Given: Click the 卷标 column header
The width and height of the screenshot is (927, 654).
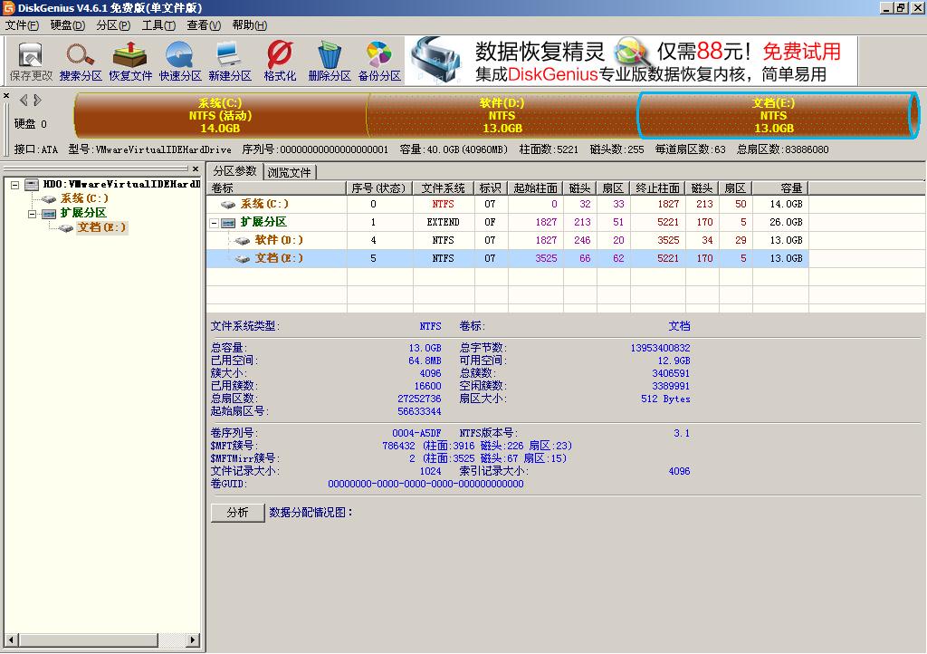Looking at the screenshot, I should pos(276,188).
